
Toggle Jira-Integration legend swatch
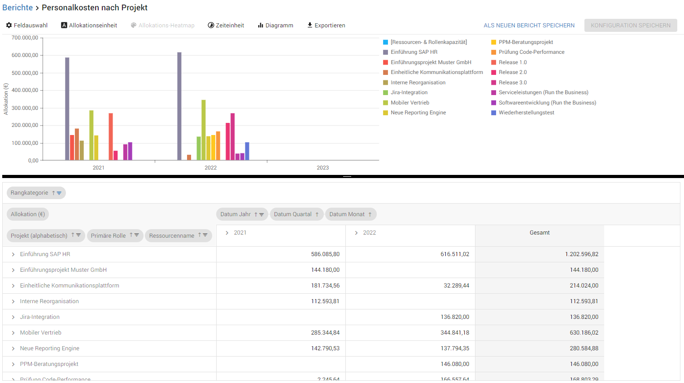click(x=385, y=92)
